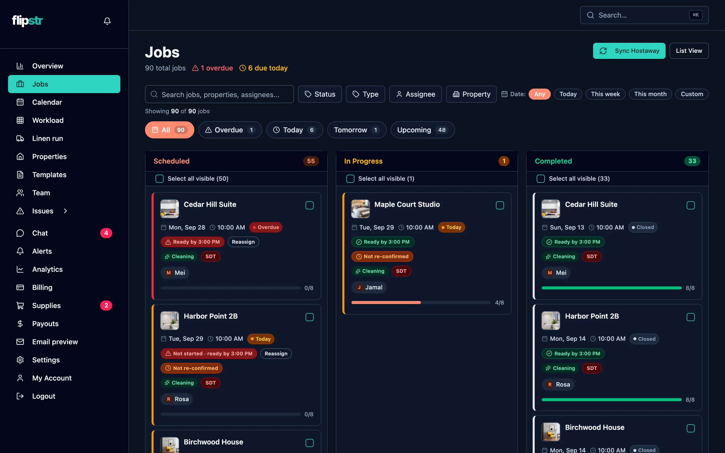
Task: Click Maple Court Studio 4/8 progress bar
Action: (x=421, y=303)
